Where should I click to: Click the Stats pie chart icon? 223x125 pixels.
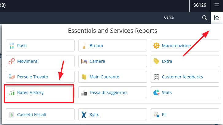pyautogui.click(x=156, y=93)
